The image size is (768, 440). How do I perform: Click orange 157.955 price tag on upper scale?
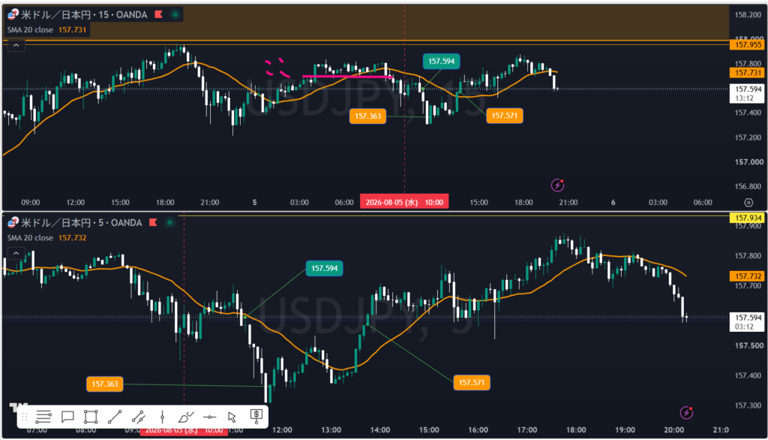(x=748, y=44)
